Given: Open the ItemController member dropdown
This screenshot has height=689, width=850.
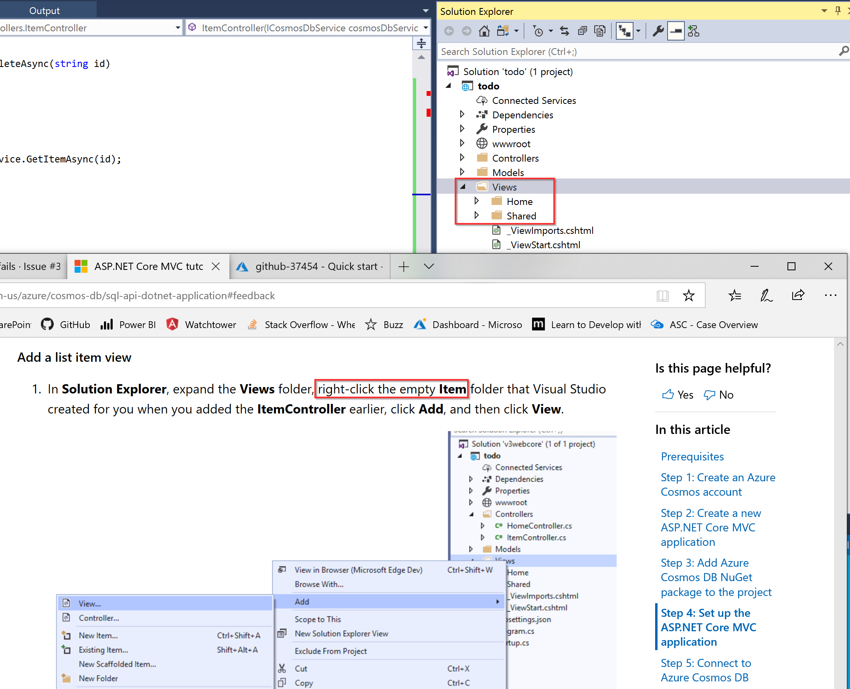Looking at the screenshot, I should pos(425,28).
